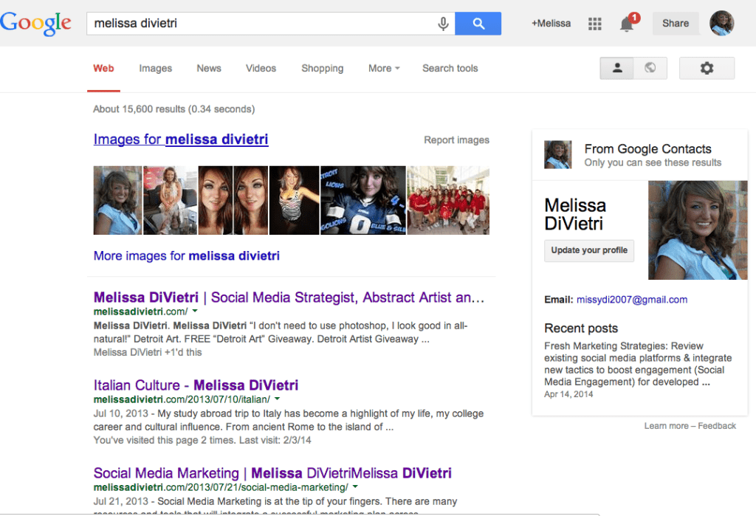The image size is (756, 516).
Task: Expand the More search categories dropdown
Action: click(384, 68)
